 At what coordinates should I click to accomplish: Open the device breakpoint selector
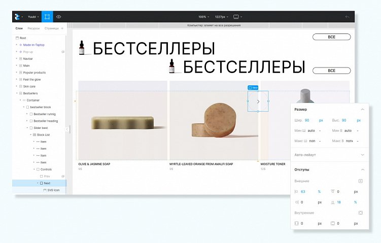237,17
